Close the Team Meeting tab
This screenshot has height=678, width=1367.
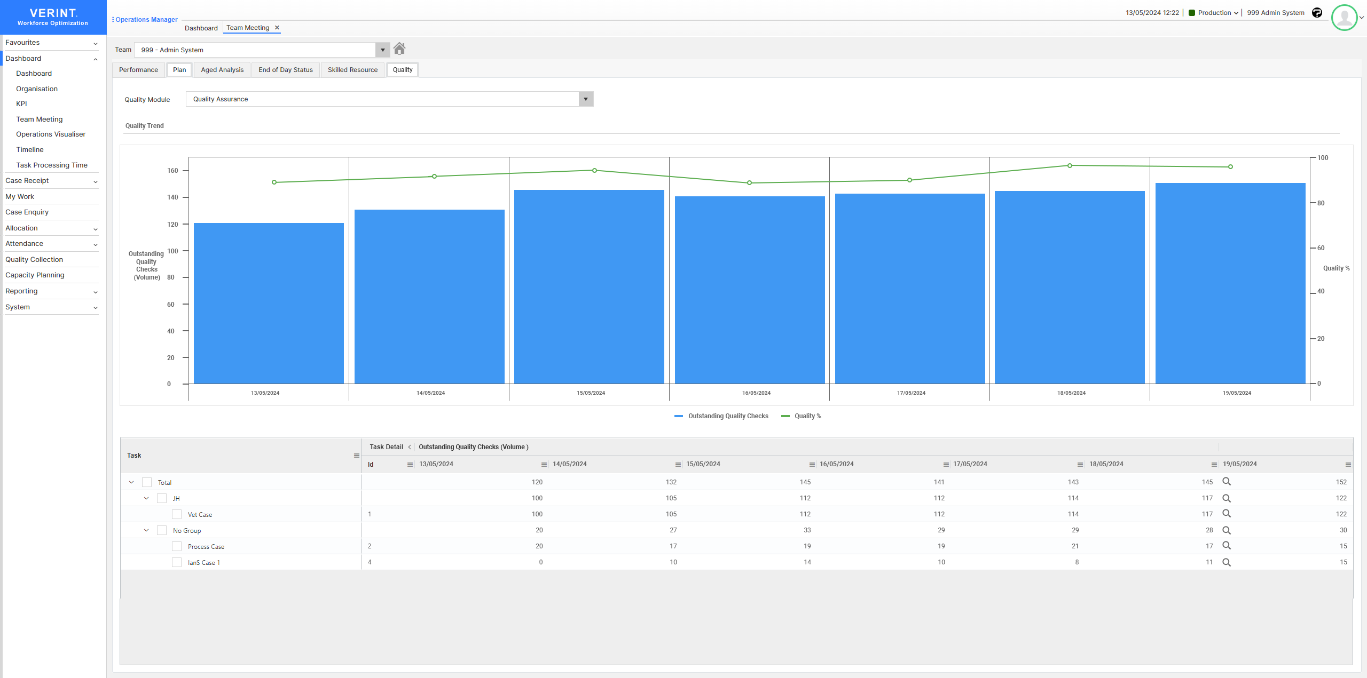pos(277,28)
